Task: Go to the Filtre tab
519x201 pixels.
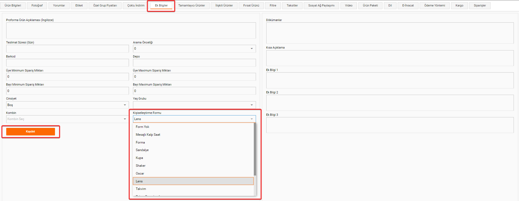Action: pos(273,5)
